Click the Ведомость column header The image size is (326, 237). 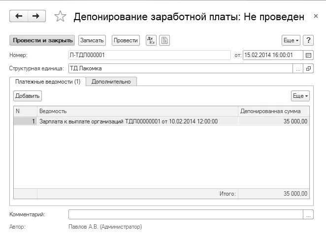click(x=137, y=111)
